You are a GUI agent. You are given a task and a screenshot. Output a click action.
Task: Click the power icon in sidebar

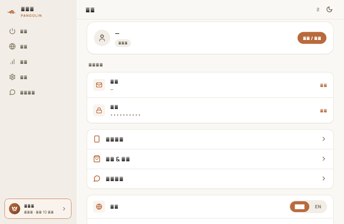pyautogui.click(x=12, y=31)
